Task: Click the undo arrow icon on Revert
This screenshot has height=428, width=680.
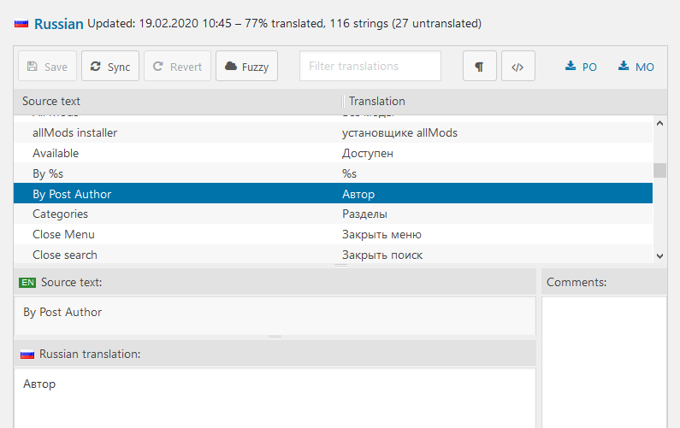Action: point(158,66)
